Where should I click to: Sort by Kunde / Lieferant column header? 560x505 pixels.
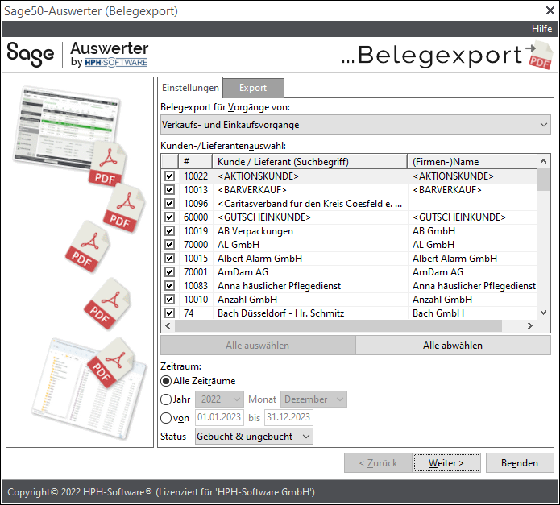tap(309, 161)
